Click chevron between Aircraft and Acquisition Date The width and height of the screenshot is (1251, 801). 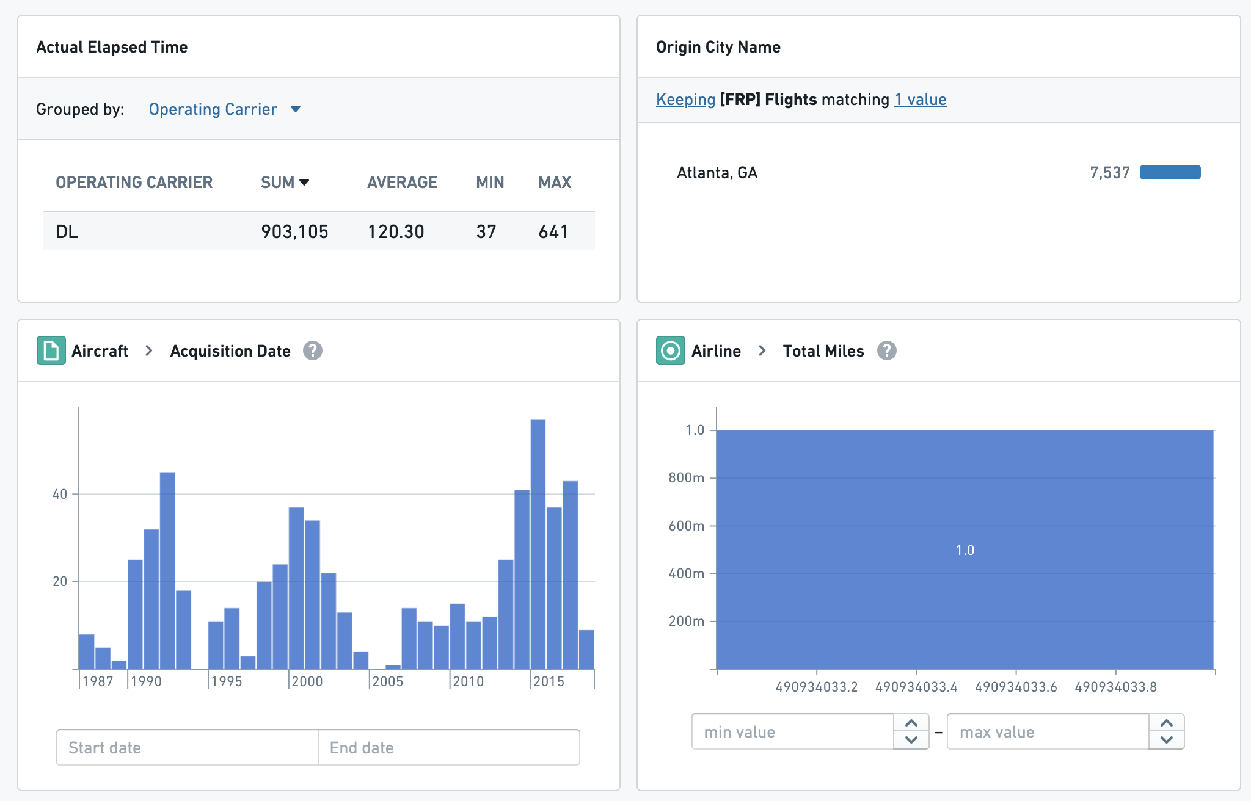click(x=149, y=350)
